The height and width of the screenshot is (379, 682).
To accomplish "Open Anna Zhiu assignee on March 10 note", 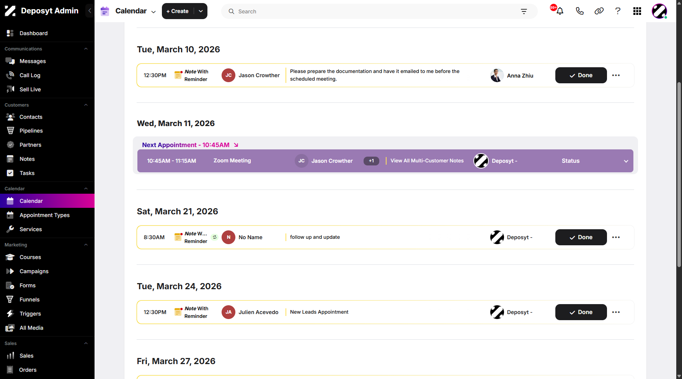I will (x=512, y=75).
